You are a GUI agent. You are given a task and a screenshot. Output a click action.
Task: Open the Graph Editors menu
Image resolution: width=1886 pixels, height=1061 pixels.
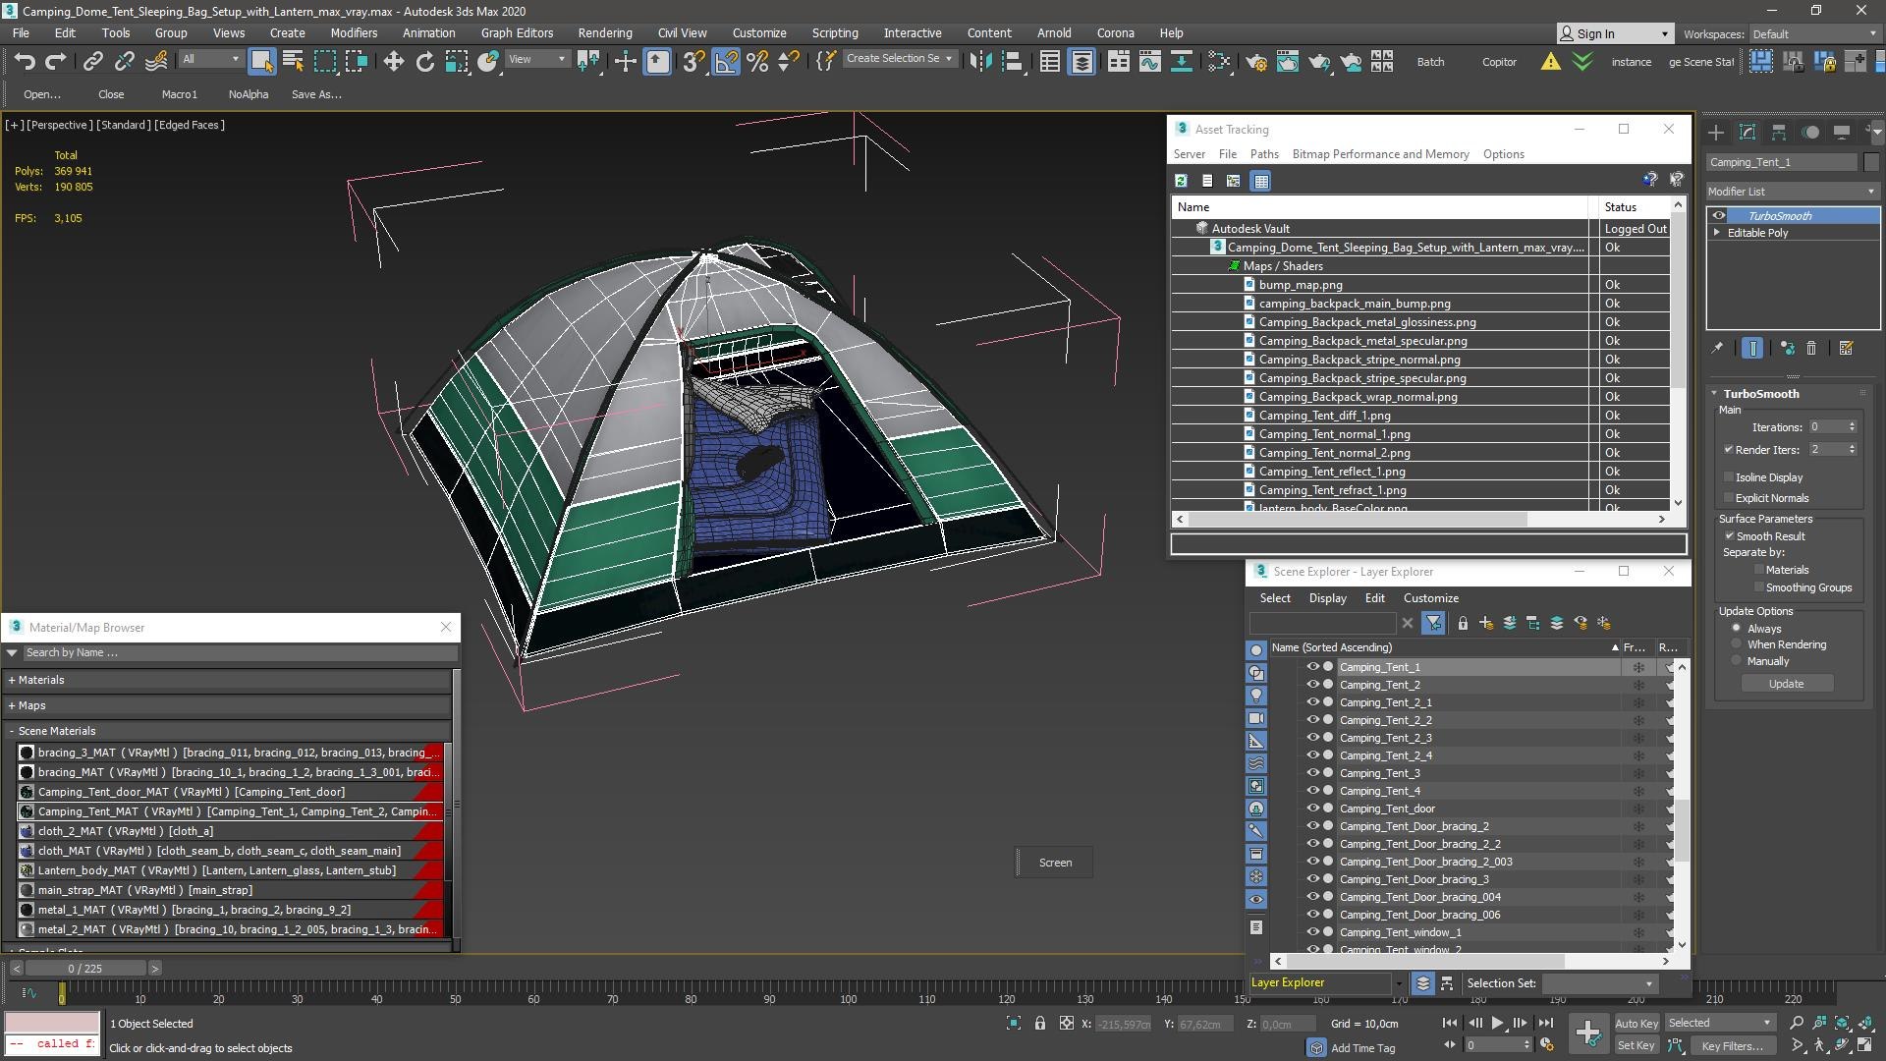pos(517,33)
